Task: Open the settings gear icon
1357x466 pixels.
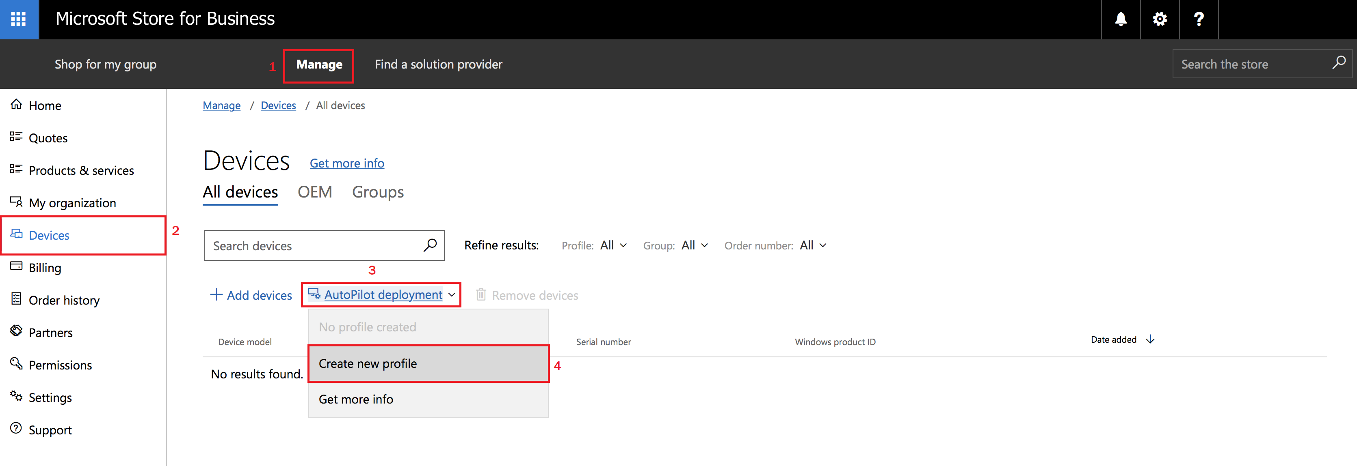Action: click(x=1160, y=19)
